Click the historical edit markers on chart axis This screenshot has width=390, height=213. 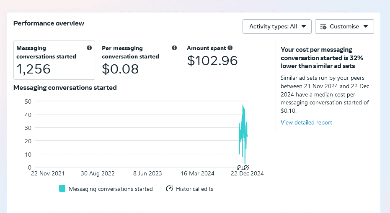[243, 167]
